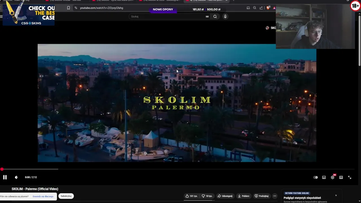Share this page from address bar
Screen dimensions: 361x203
pyautogui.click(x=261, y=8)
